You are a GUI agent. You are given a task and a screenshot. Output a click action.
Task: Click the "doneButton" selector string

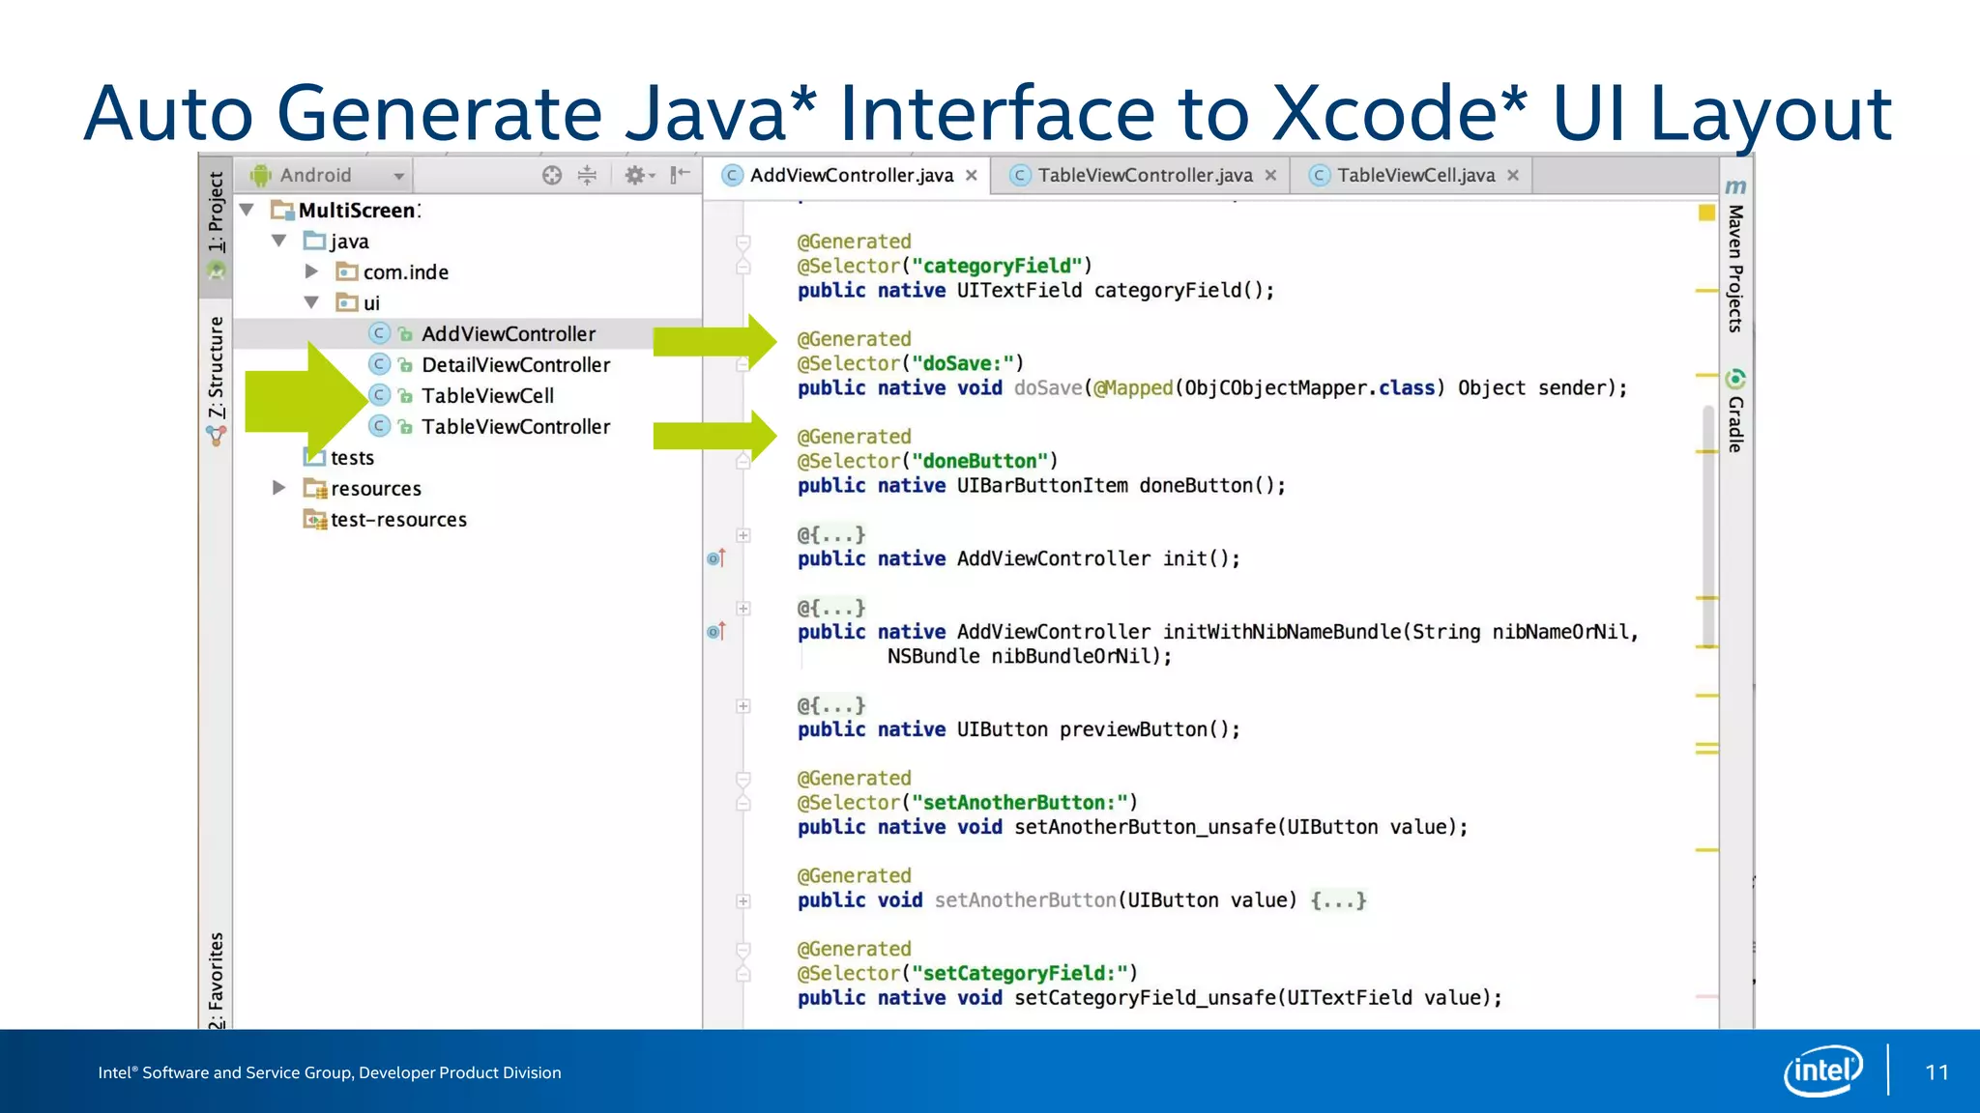click(x=979, y=461)
